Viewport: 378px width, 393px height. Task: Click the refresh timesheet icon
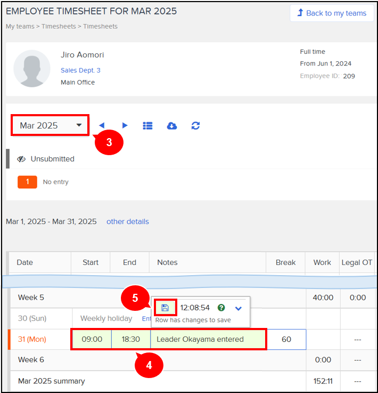(x=195, y=125)
